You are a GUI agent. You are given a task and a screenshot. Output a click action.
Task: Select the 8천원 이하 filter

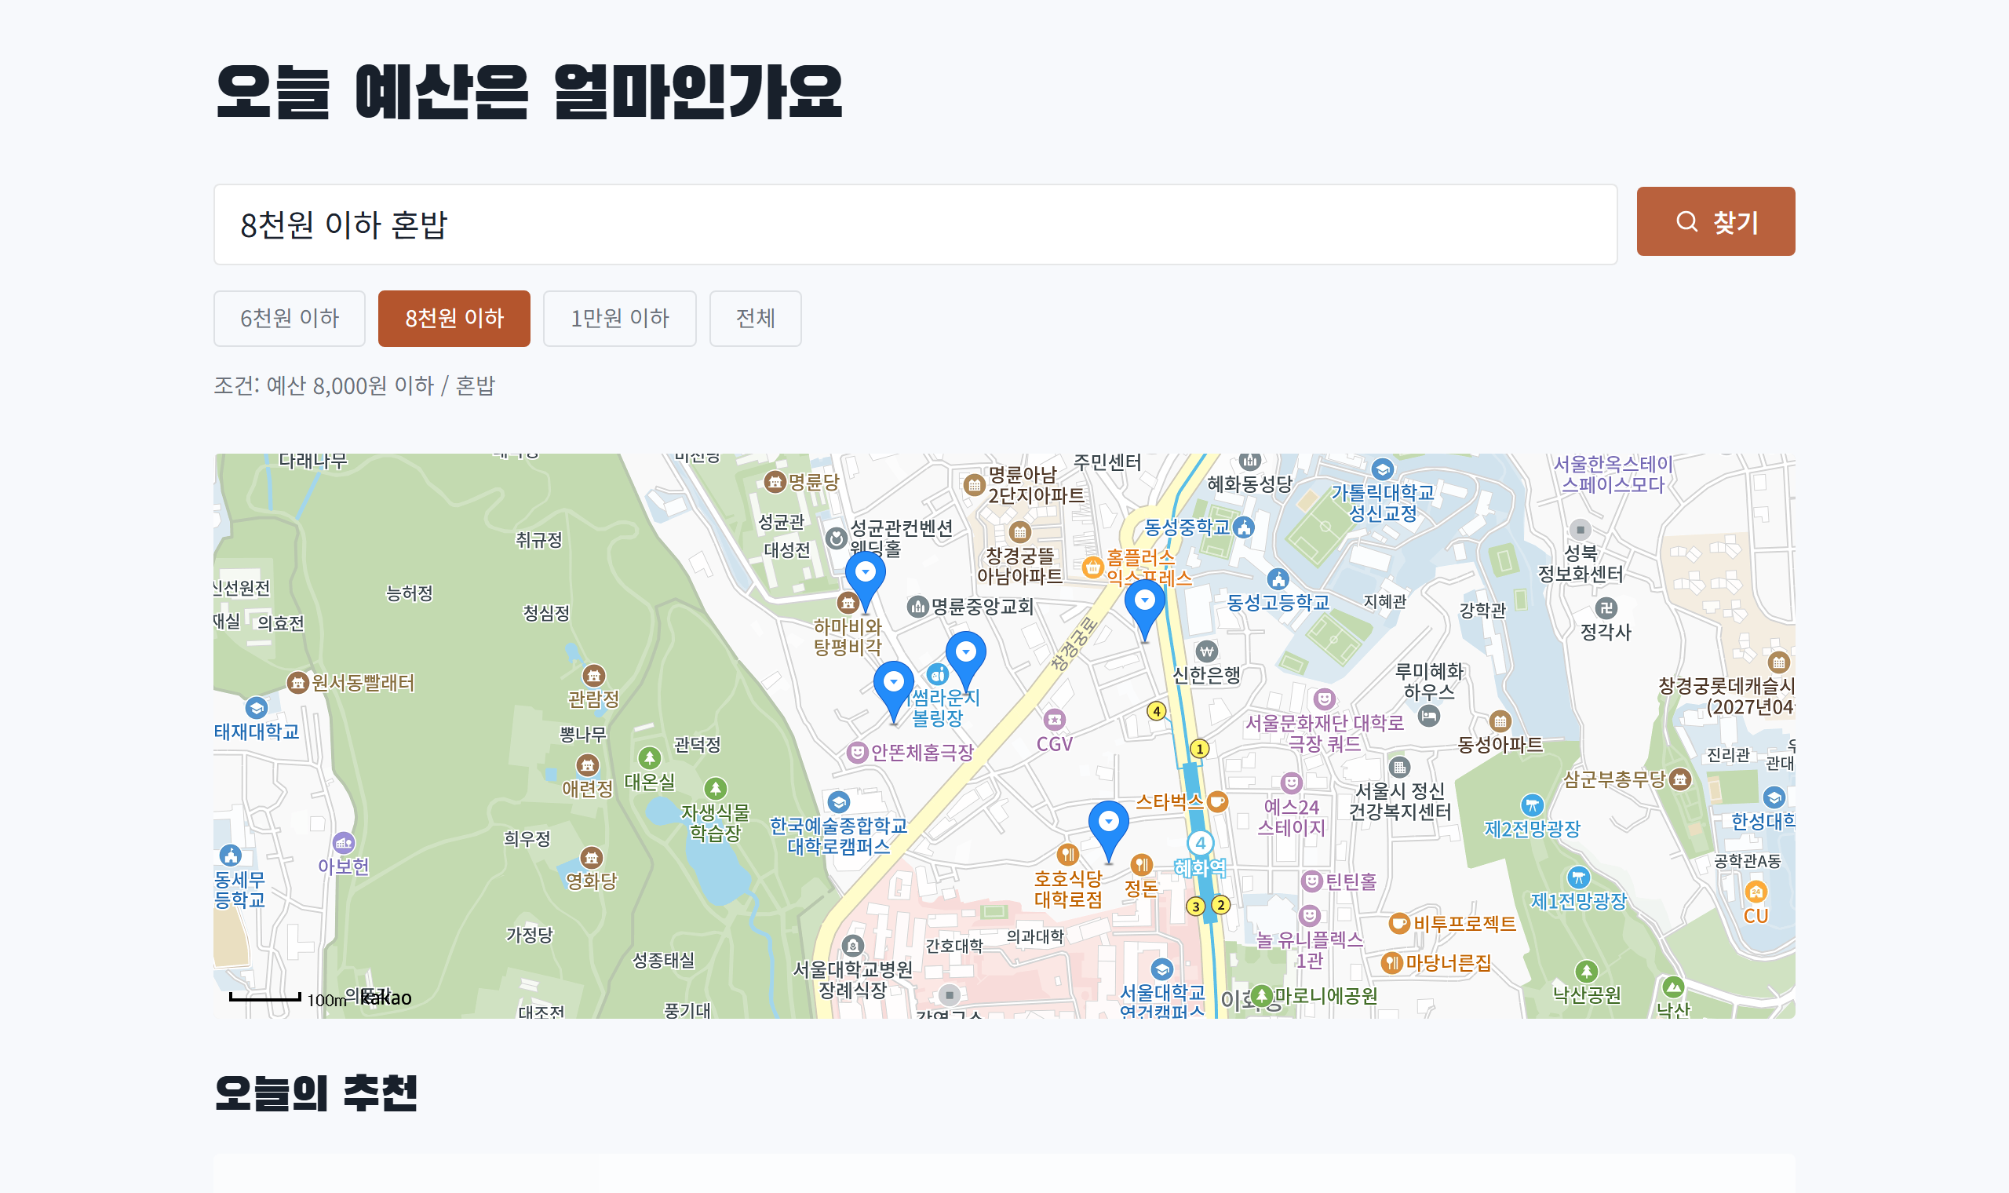tap(454, 319)
